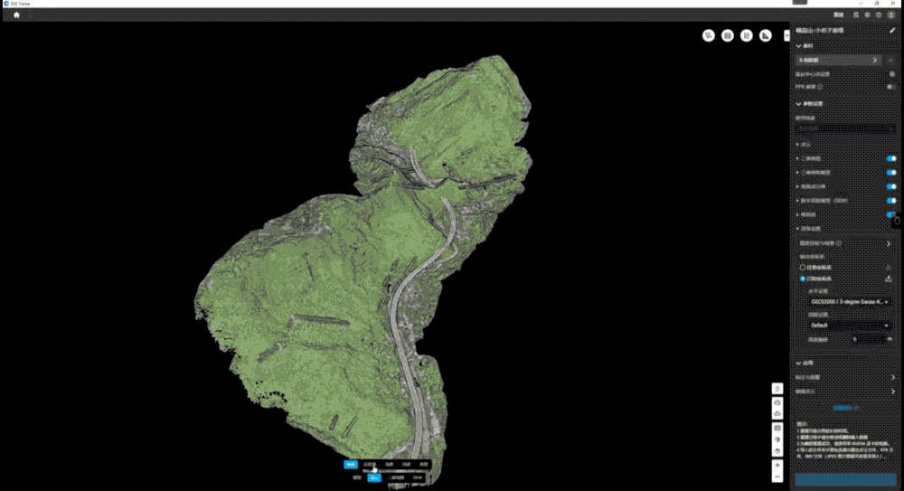904x491 pixels.
Task: Toggle the PPK解算 switch
Action: point(890,87)
